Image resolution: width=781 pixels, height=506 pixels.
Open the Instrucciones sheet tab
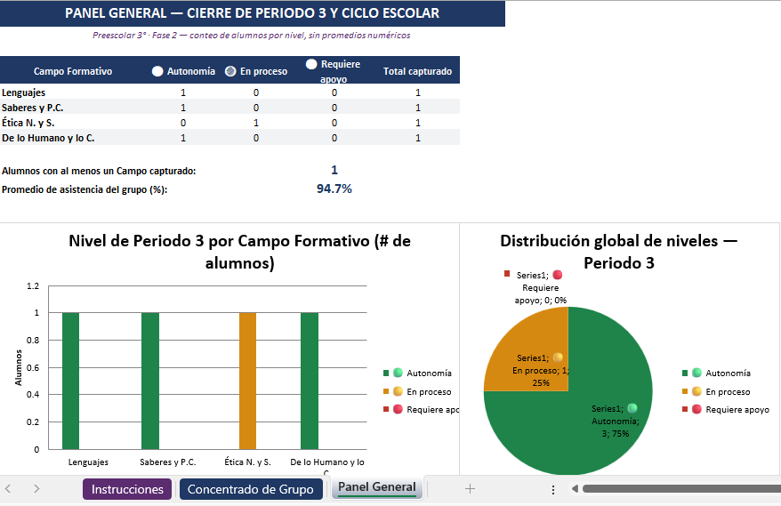click(x=127, y=489)
